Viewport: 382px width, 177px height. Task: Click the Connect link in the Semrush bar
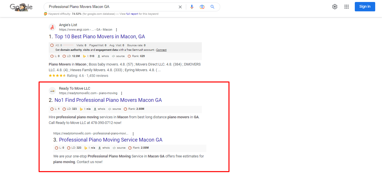[161, 50]
